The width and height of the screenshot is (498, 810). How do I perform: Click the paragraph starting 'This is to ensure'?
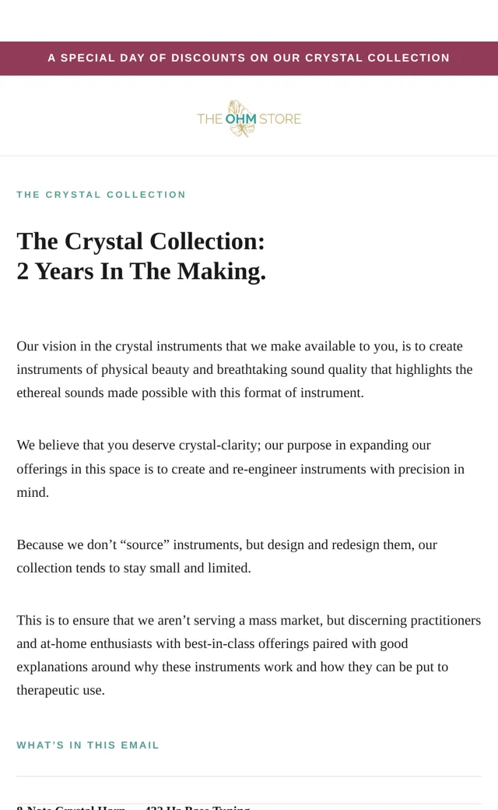(x=249, y=655)
